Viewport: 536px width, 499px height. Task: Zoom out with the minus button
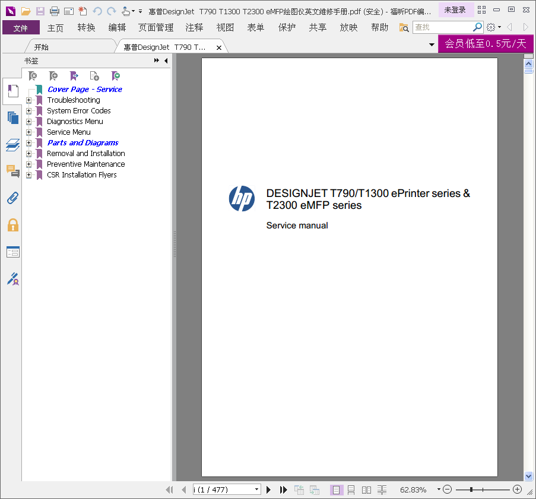[x=447, y=490]
